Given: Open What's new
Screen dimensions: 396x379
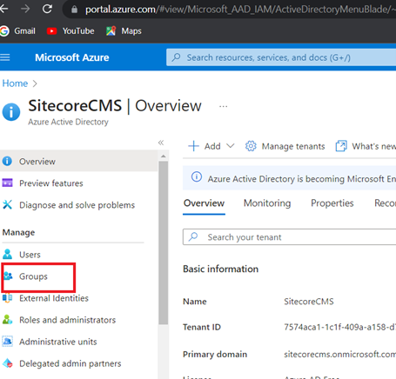Looking at the screenshot, I should (366, 146).
